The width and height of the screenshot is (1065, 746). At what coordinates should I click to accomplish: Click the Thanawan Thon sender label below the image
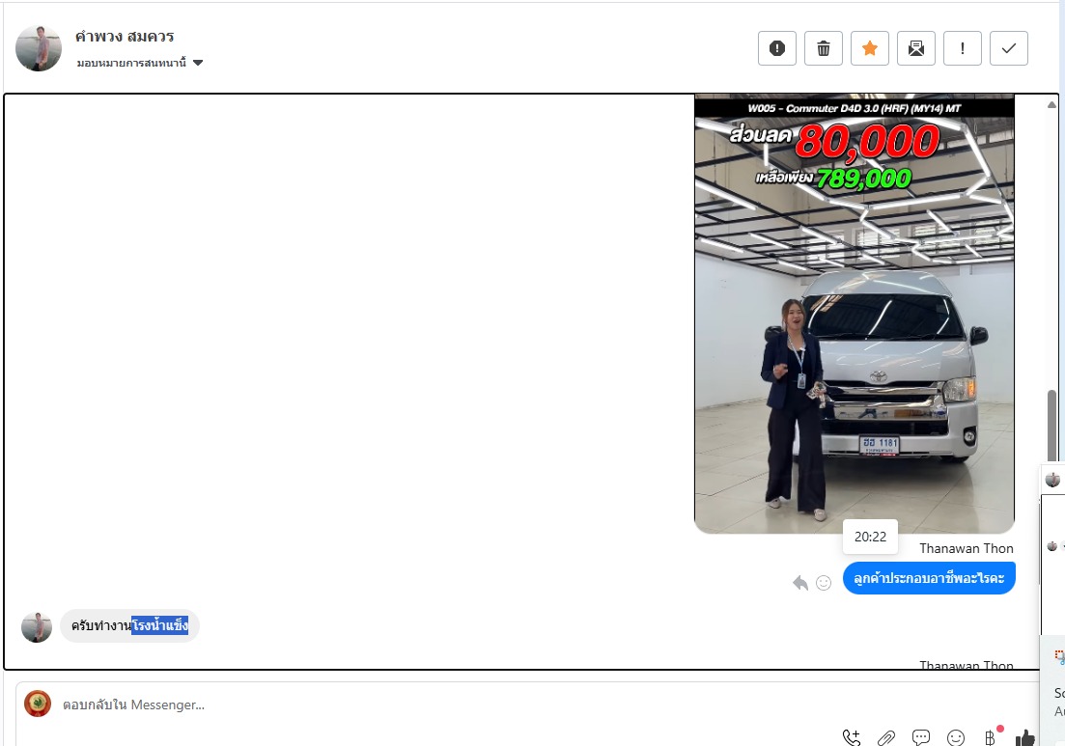[x=966, y=548]
